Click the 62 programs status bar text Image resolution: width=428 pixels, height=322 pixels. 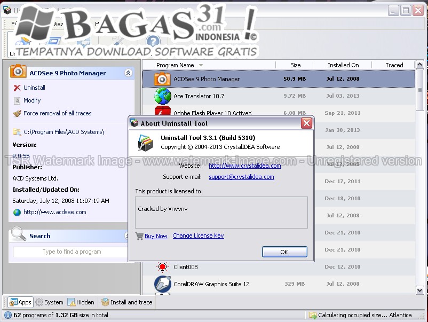coord(61,315)
